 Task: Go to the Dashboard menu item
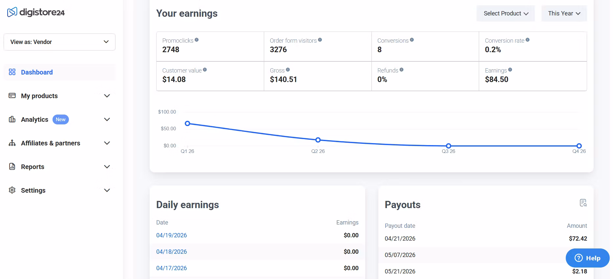coord(37,72)
